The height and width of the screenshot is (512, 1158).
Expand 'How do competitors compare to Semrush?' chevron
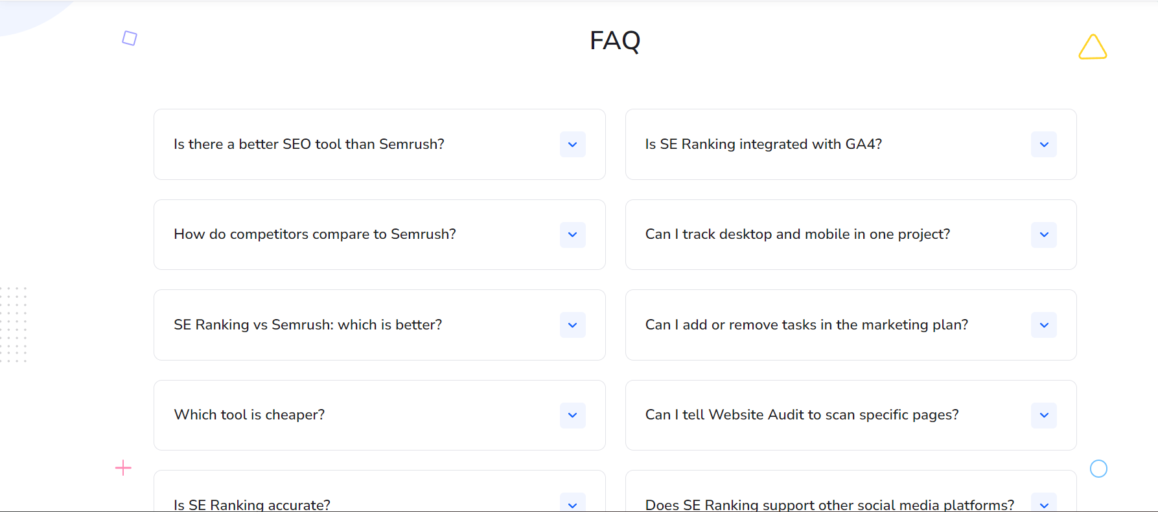tap(572, 234)
